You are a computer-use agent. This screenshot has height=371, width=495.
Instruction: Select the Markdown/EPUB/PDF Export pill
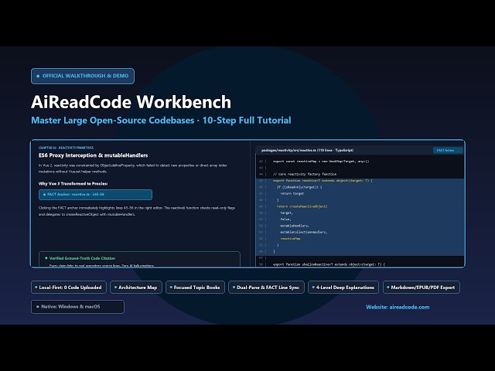pos(421,288)
